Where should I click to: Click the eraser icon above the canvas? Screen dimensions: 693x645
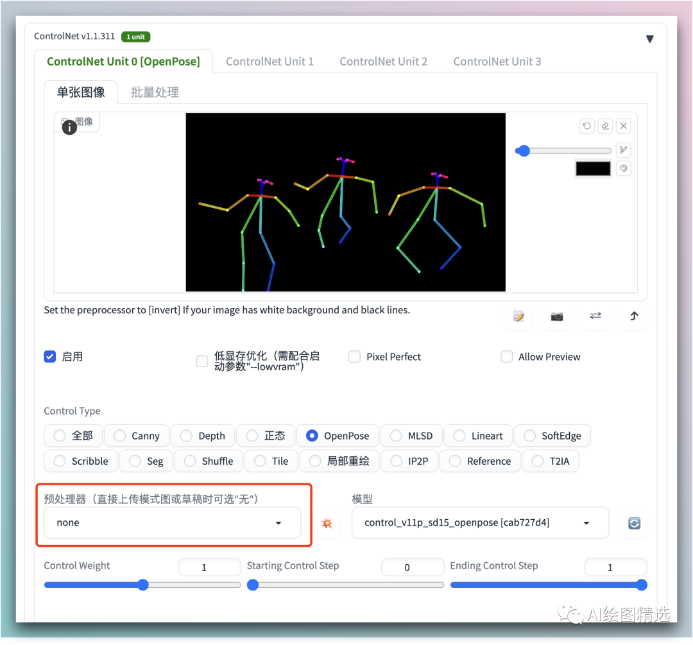pyautogui.click(x=605, y=126)
